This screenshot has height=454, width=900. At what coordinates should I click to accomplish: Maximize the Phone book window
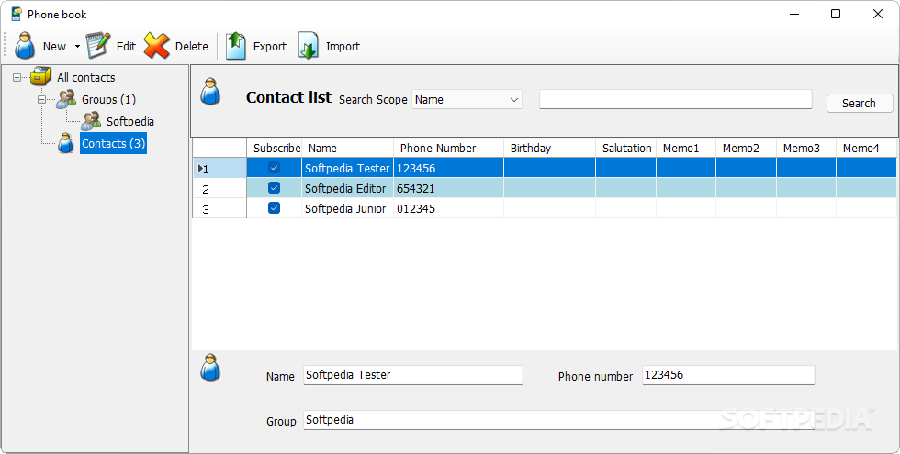coord(836,14)
